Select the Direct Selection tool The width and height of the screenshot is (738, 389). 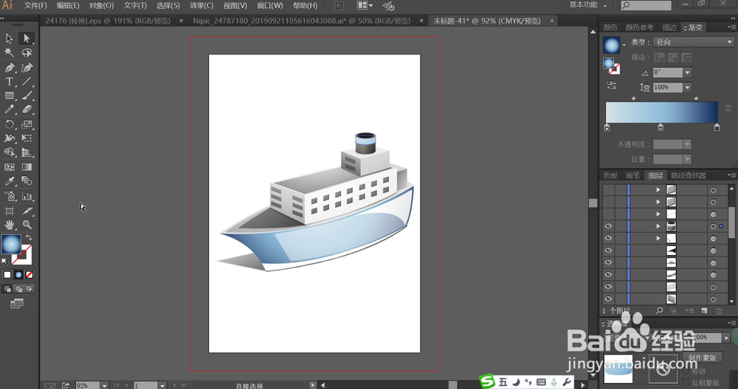point(27,38)
